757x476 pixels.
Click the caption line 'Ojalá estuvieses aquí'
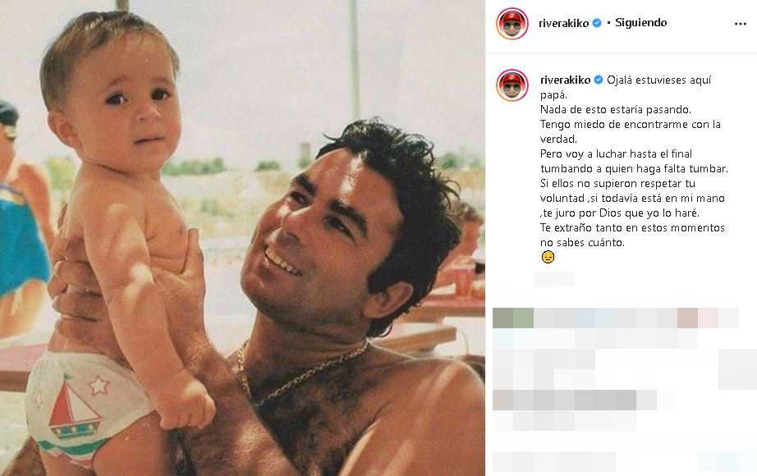click(x=658, y=80)
